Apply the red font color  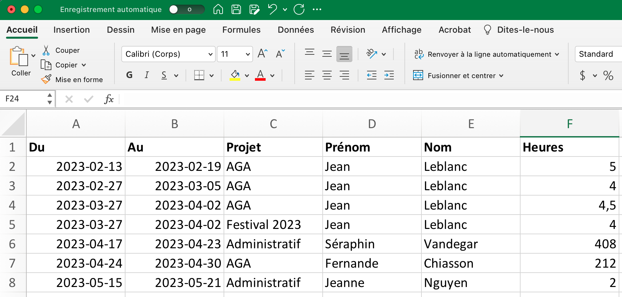pos(260,75)
